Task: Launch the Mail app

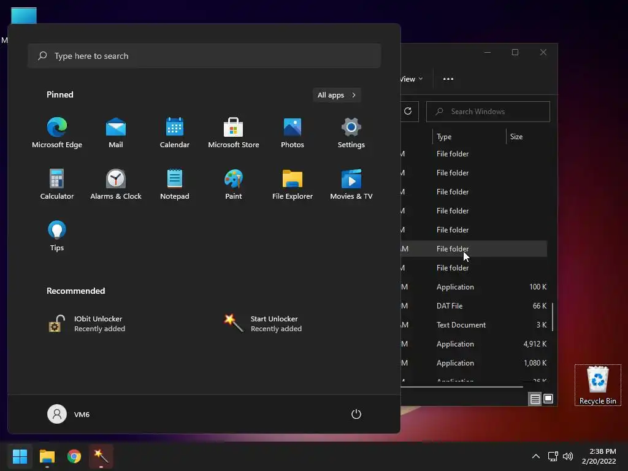Action: pyautogui.click(x=116, y=133)
